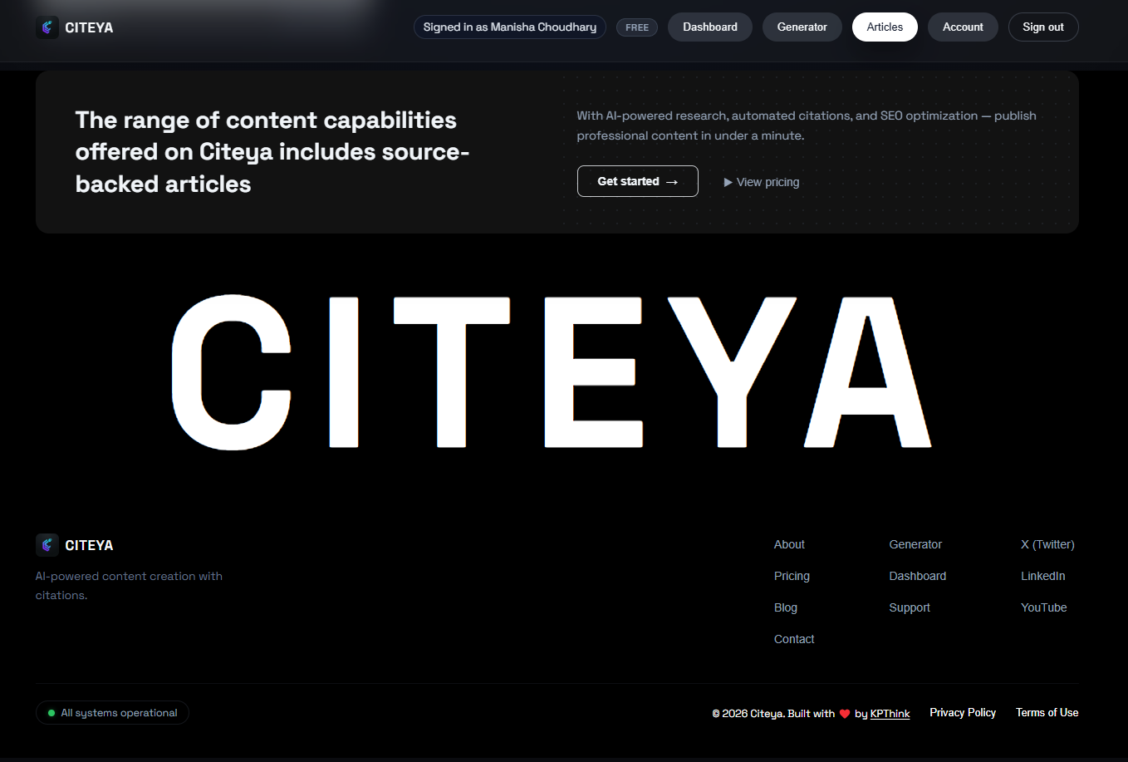View the Terms of Use
The height and width of the screenshot is (762, 1128).
point(1047,712)
